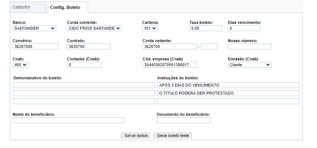This screenshot has width=317, height=148.
Task: Click the Dias vencimento field
Action: (x=244, y=29)
